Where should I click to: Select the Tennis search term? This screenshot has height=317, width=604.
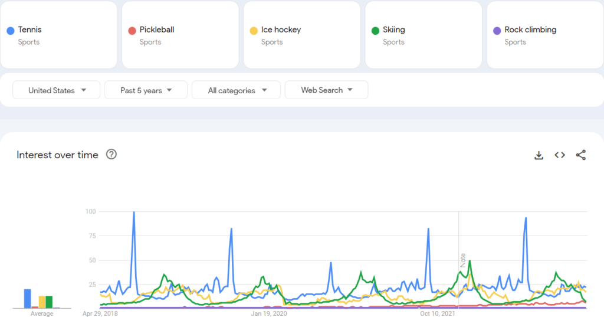[30, 30]
